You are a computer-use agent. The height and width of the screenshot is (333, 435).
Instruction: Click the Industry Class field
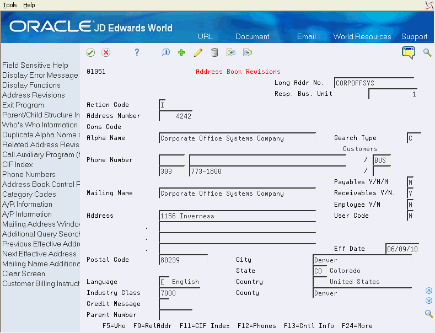point(179,293)
